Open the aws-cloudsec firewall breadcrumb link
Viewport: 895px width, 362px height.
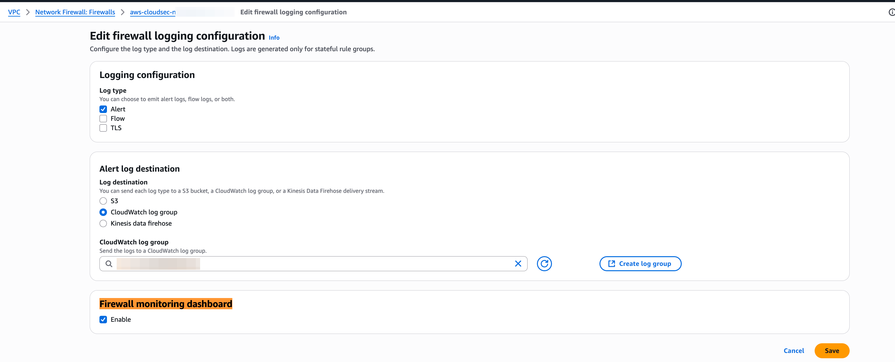tap(153, 12)
